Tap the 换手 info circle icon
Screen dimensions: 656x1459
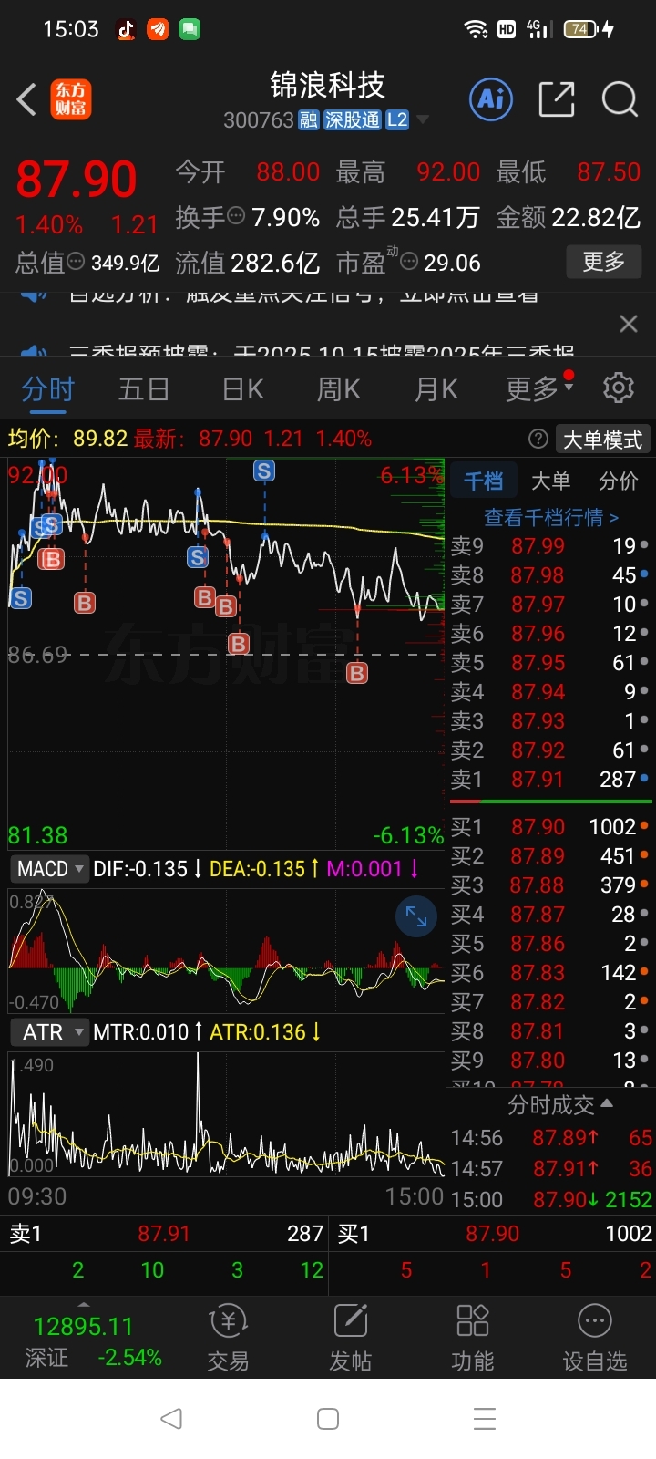click(236, 216)
